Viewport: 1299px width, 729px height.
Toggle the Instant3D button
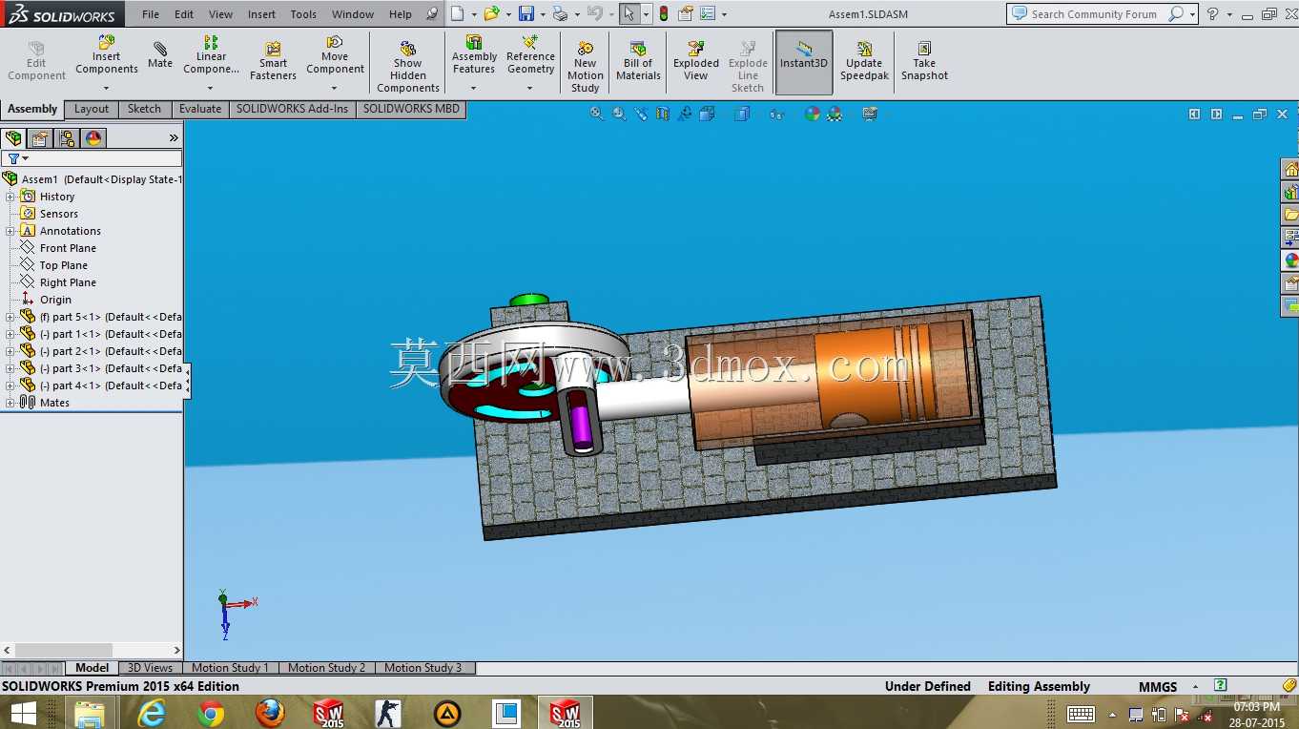click(804, 62)
